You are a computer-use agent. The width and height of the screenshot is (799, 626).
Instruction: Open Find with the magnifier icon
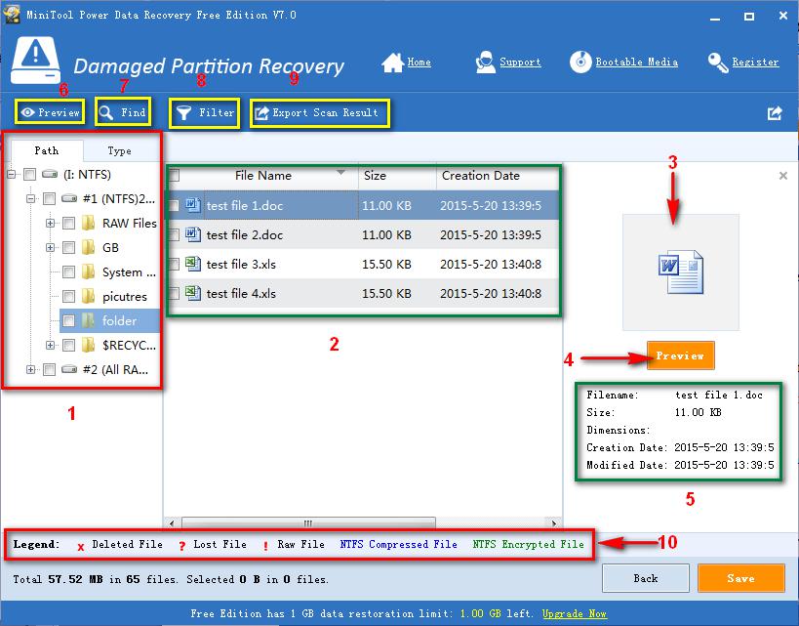pos(106,113)
